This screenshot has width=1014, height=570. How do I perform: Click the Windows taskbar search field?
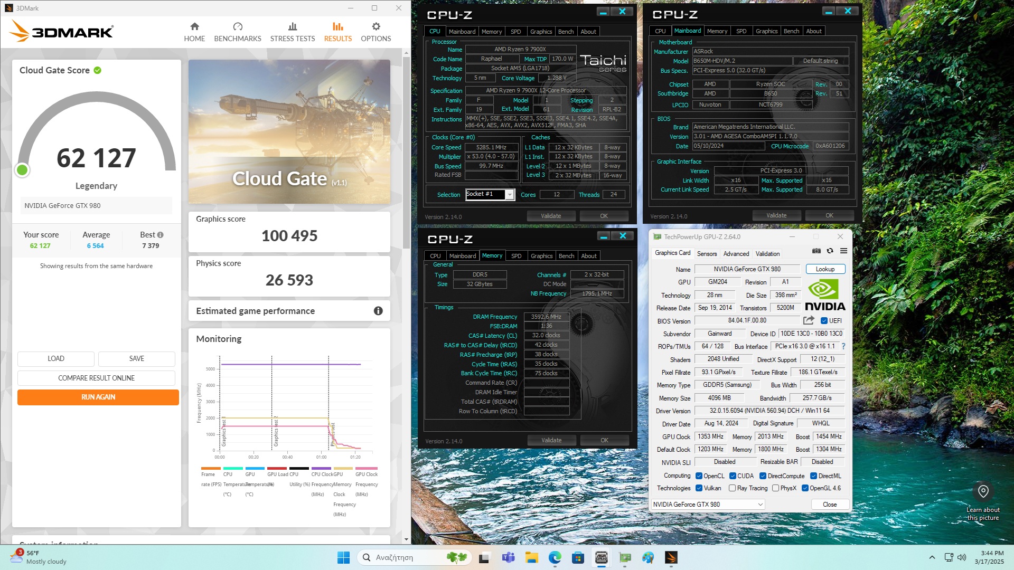pos(414,557)
